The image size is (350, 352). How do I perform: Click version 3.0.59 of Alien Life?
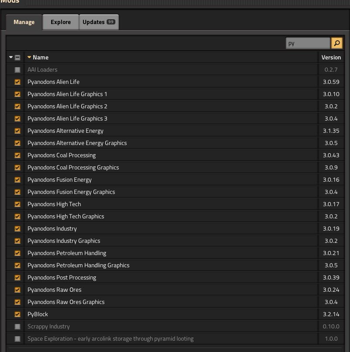[331, 82]
